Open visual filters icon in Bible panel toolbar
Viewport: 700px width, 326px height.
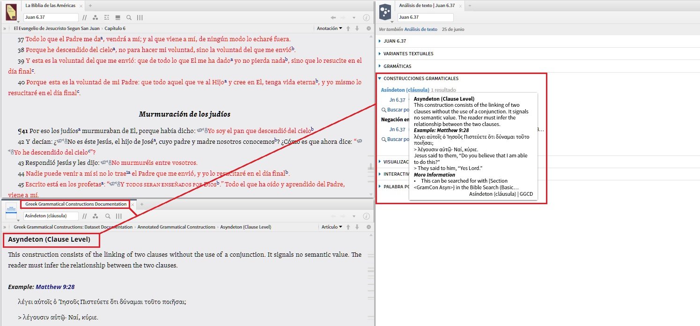pyautogui.click(x=96, y=17)
